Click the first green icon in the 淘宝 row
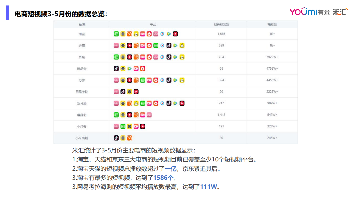 (116, 34)
